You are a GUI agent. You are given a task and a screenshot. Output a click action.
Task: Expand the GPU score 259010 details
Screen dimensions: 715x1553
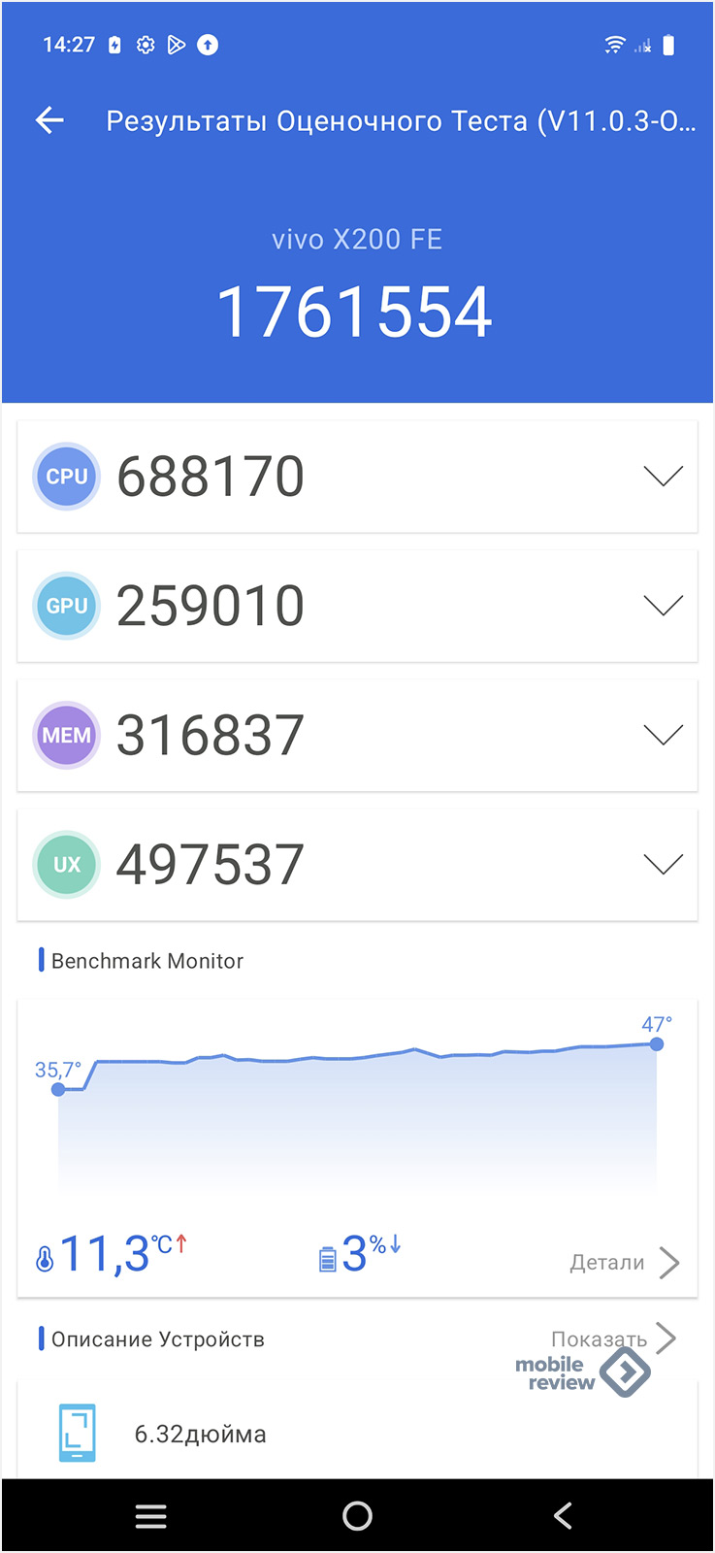pos(663,606)
